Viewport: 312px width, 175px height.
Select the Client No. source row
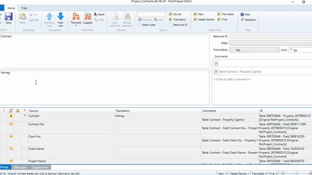click(x=71, y=140)
